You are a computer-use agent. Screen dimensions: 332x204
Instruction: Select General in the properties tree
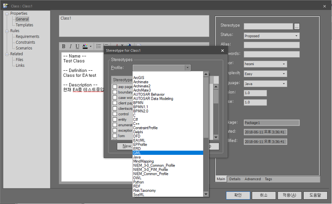click(x=22, y=19)
